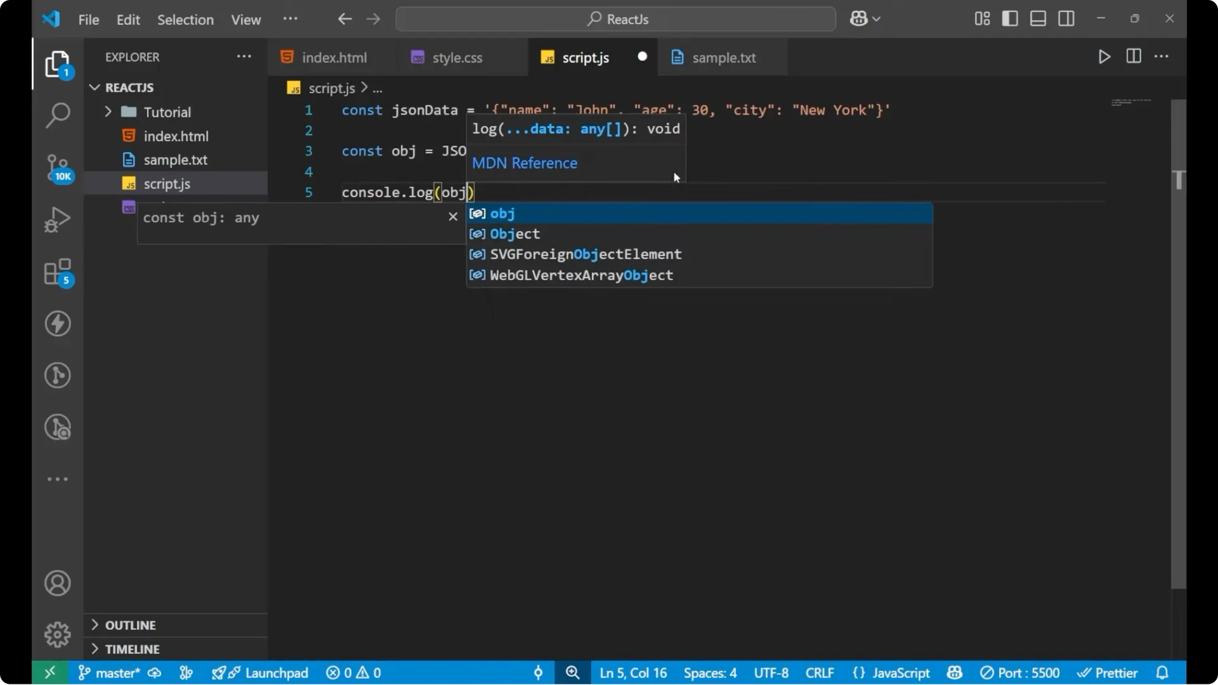Run the script.js file
Screen dimensions: 1218x685
coord(1104,56)
